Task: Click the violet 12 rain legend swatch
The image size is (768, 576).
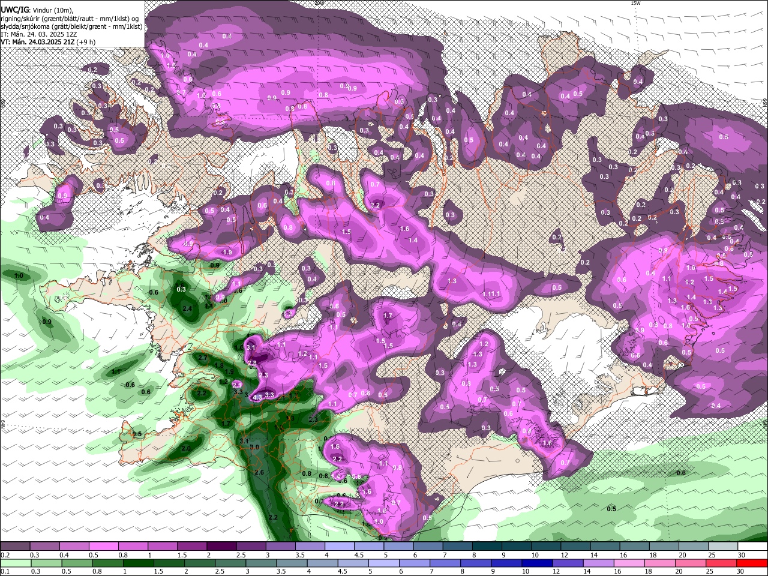Action: pos(568,562)
